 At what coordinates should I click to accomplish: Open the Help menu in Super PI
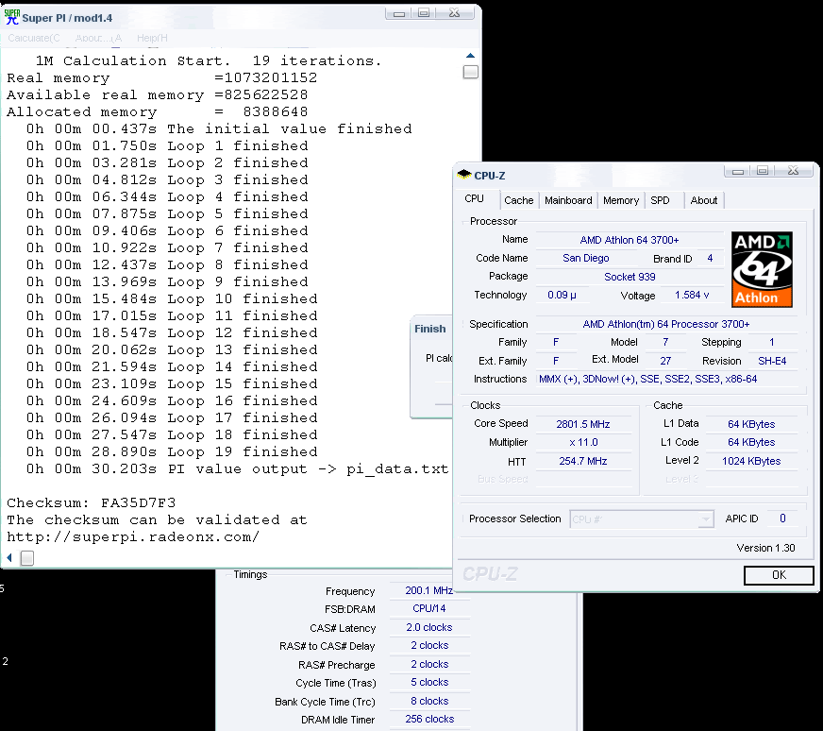click(x=149, y=38)
